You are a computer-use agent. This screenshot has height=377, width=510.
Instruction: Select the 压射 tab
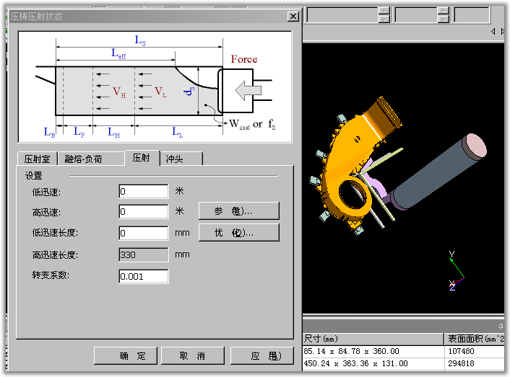[142, 158]
